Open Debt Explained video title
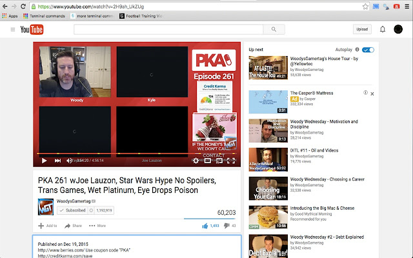 tap(327, 237)
